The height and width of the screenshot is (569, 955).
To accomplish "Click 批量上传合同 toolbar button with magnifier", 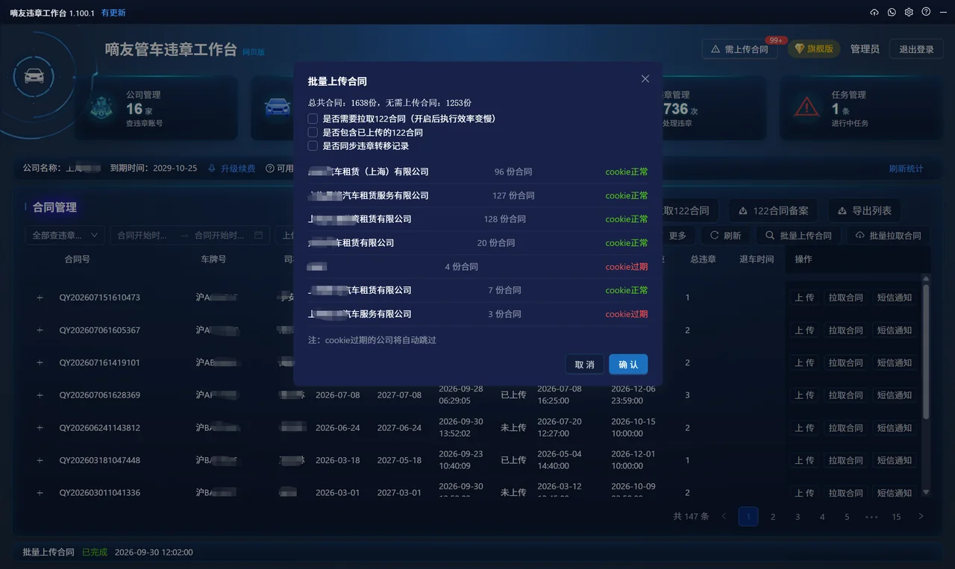I will coord(798,236).
